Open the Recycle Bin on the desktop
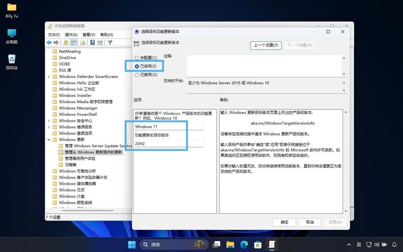This screenshot has width=403, height=252. (12, 59)
